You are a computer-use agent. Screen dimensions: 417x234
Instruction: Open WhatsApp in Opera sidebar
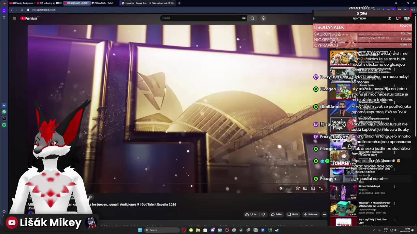point(4,112)
